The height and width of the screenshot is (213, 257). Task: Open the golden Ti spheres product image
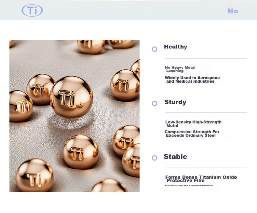point(74,116)
